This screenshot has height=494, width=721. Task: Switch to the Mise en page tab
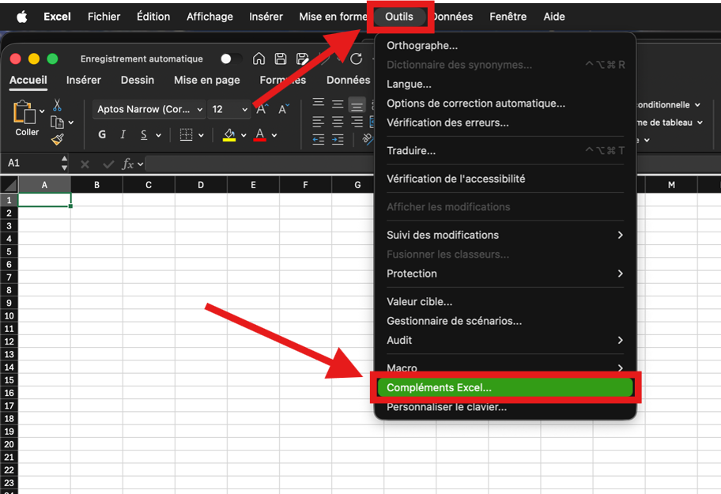coord(207,80)
